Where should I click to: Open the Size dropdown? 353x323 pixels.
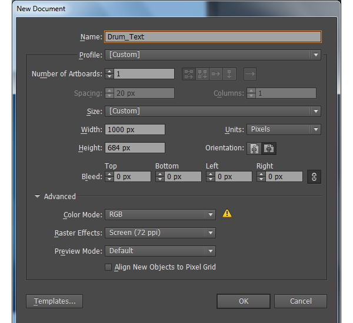coord(213,111)
